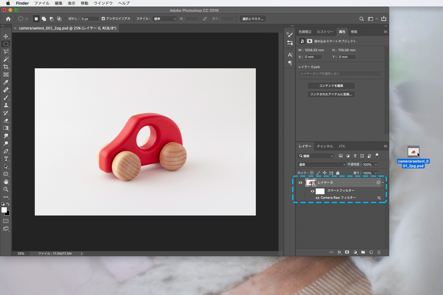
Task: Click the create new layer icon
Action: (x=371, y=252)
